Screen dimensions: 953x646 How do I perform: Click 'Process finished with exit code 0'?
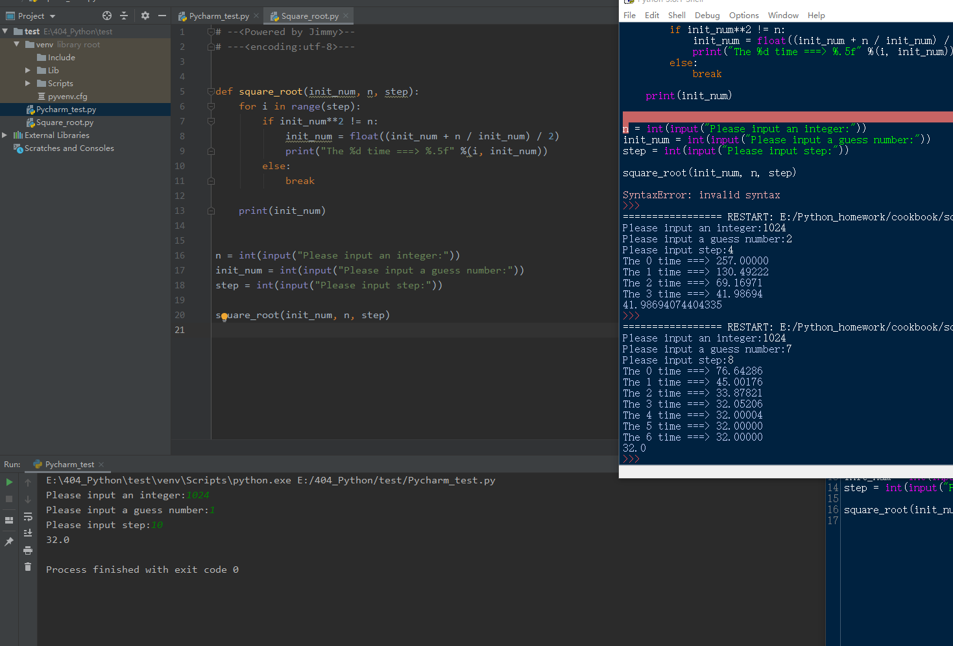point(142,570)
